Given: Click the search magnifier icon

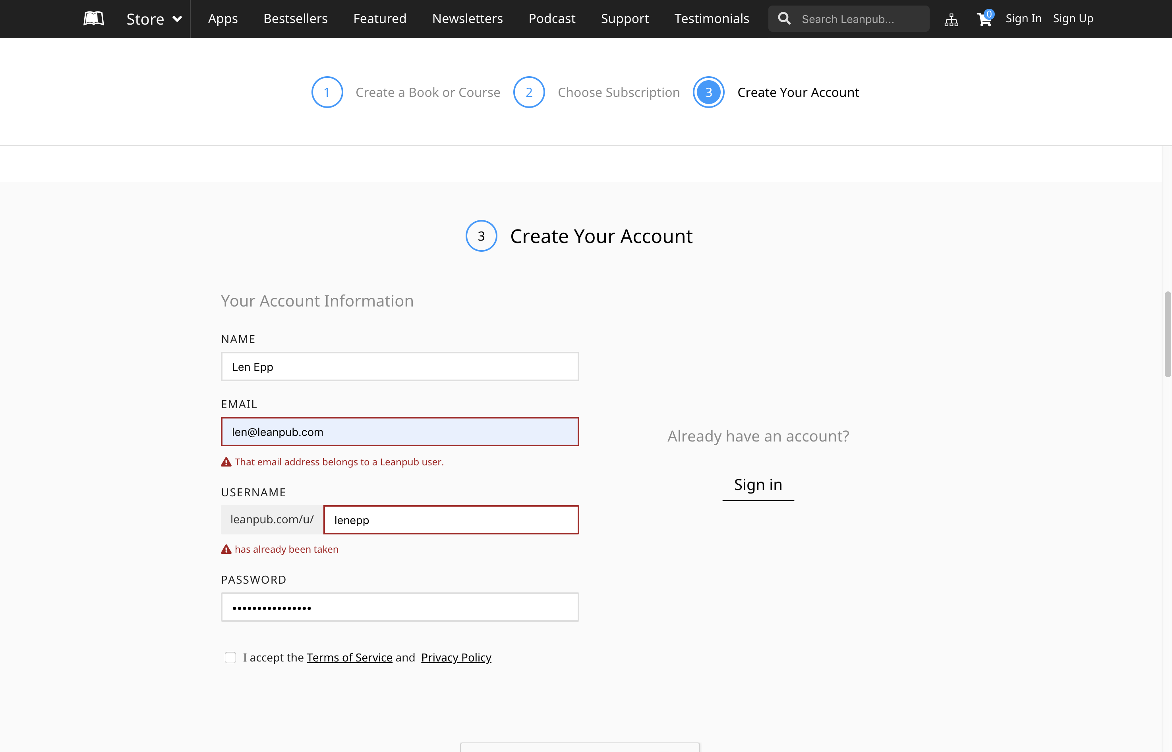Looking at the screenshot, I should (784, 19).
